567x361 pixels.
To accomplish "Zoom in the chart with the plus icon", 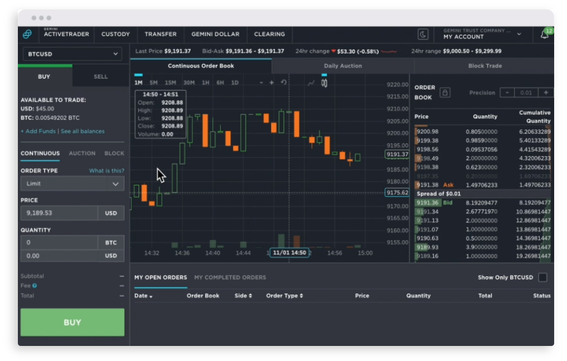I will click(x=271, y=83).
